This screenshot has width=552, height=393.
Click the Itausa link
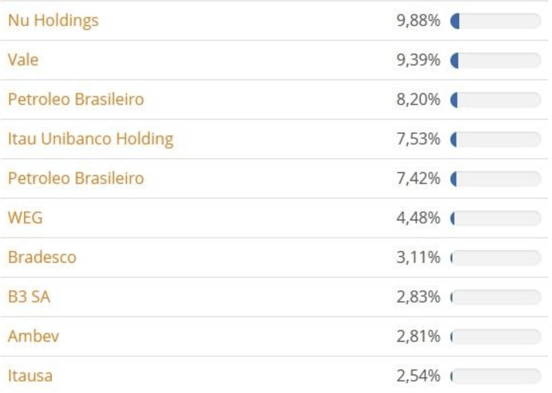pyautogui.click(x=30, y=376)
